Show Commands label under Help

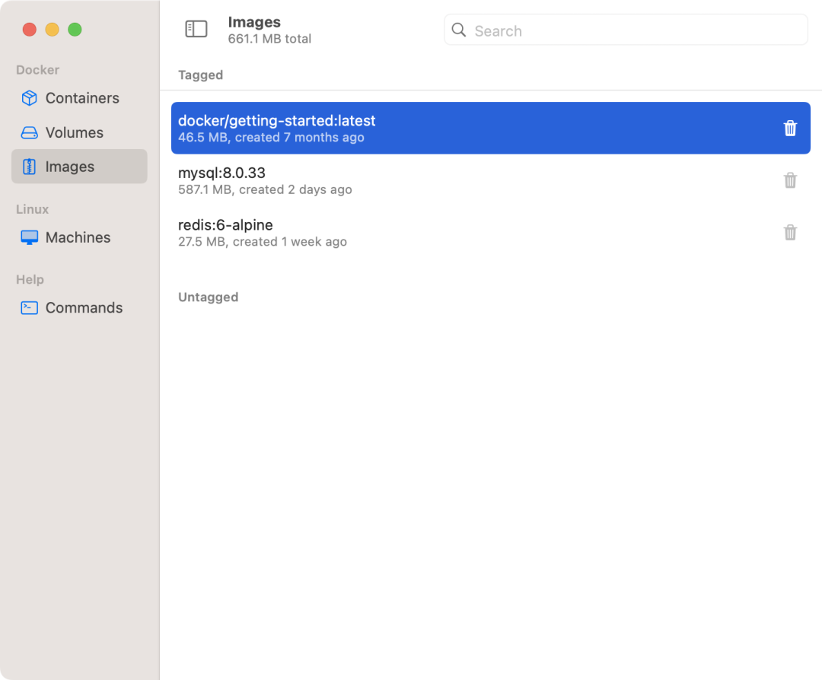[84, 307]
